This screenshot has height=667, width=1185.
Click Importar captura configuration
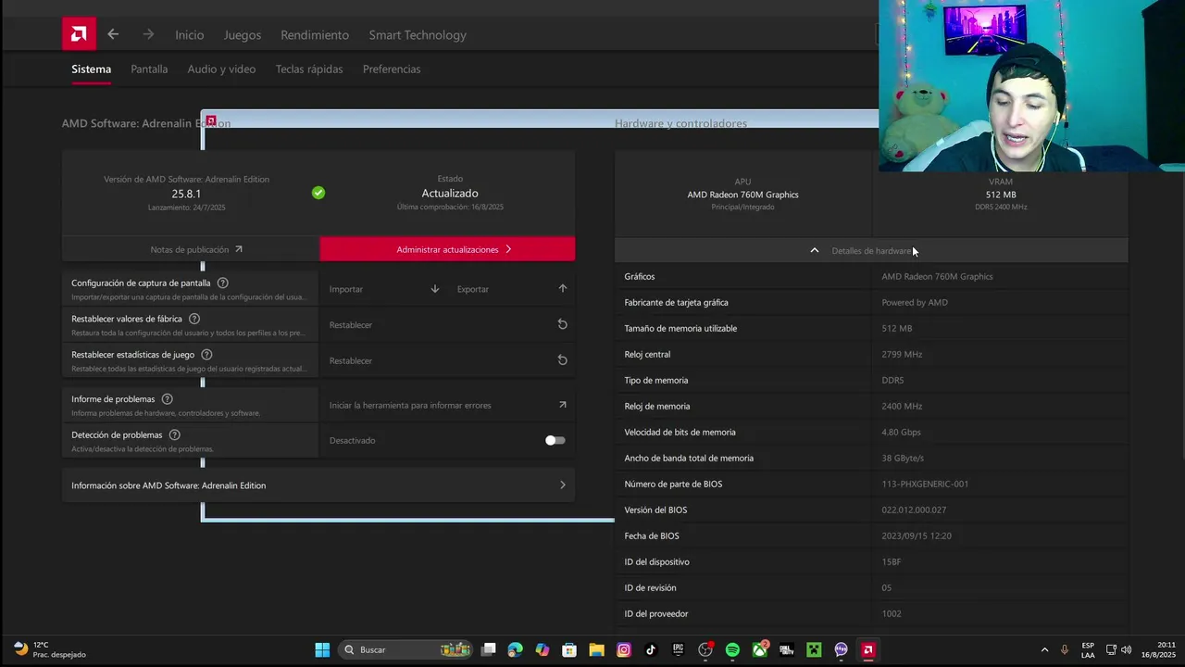[346, 289]
